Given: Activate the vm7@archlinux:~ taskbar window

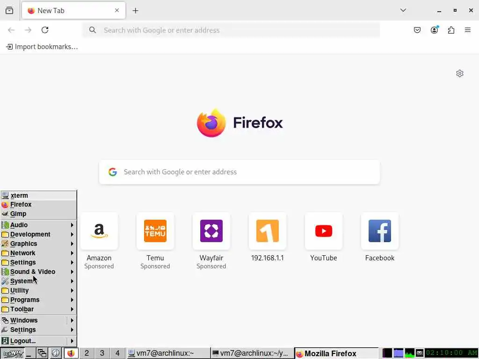Looking at the screenshot, I should 168,353.
